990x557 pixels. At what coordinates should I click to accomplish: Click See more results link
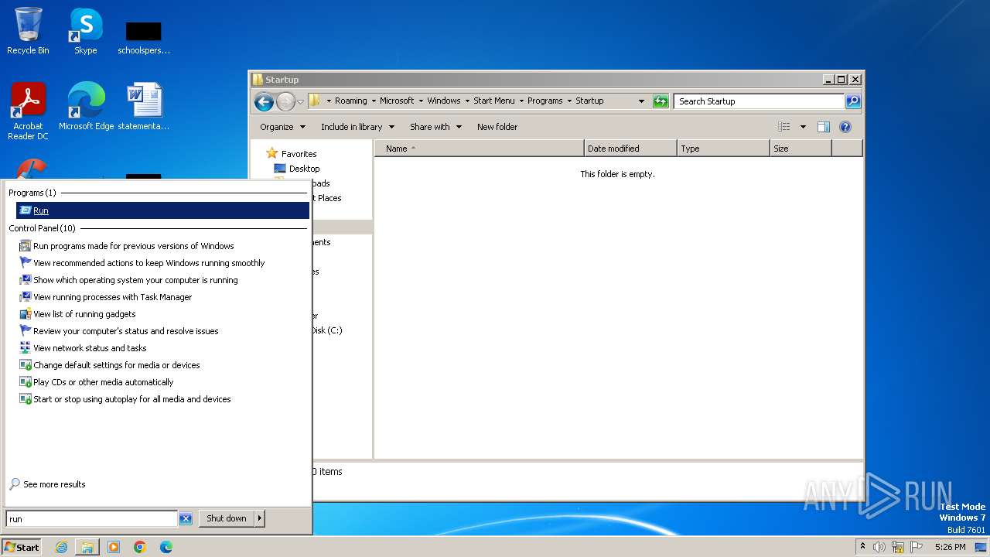click(47, 484)
